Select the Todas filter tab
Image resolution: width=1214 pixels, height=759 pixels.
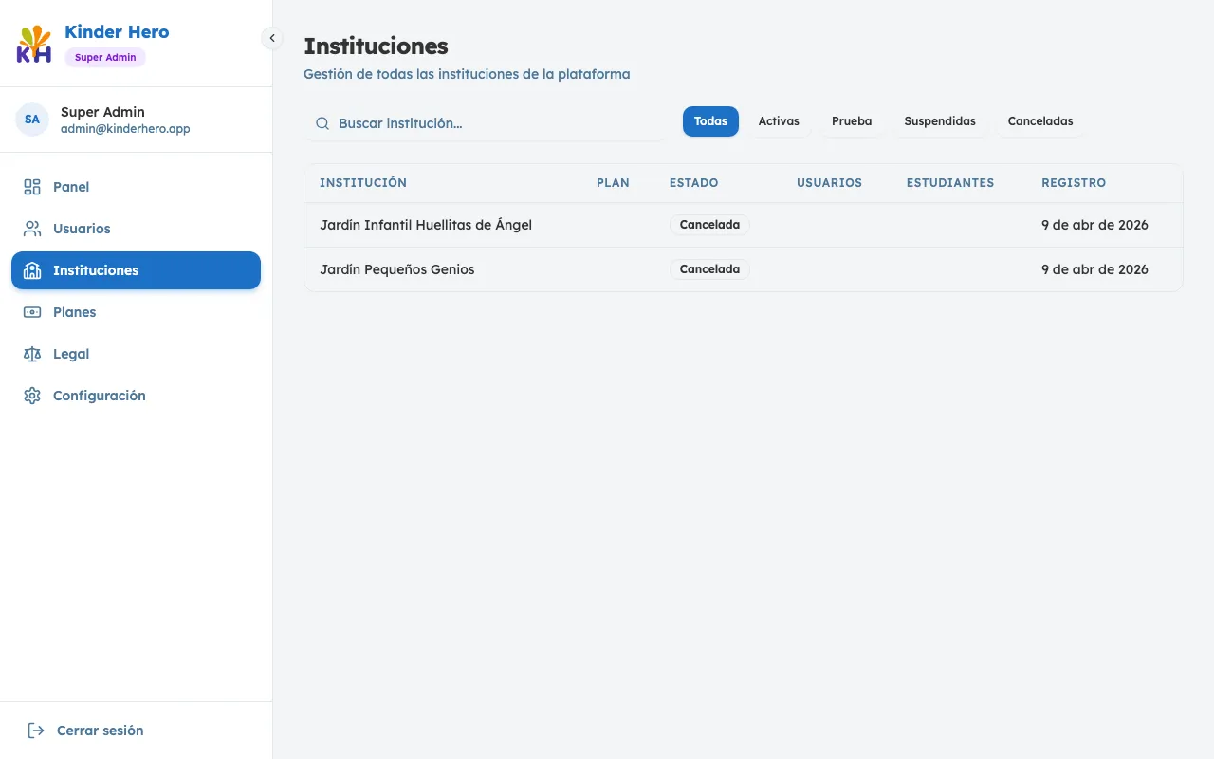[710, 121]
